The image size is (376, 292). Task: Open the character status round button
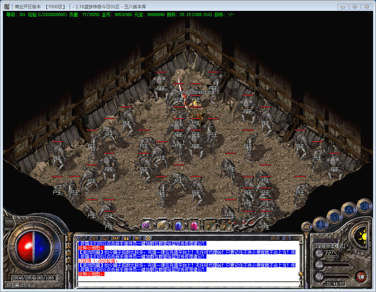[x=320, y=224]
